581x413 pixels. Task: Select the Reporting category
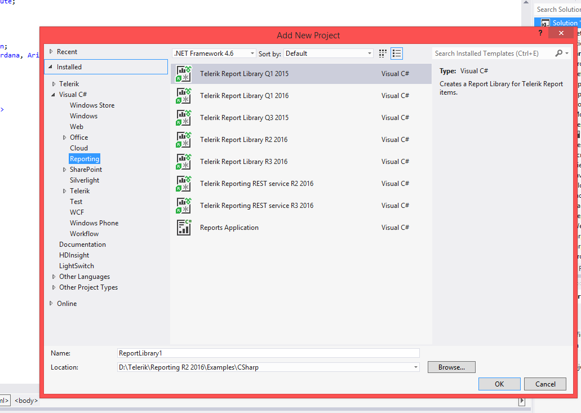pos(85,159)
